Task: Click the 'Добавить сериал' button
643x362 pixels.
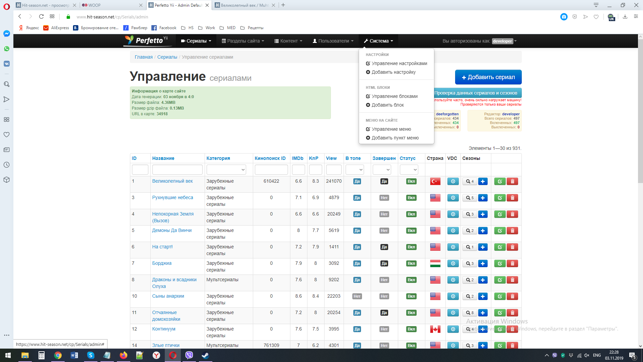Action: pos(488,77)
